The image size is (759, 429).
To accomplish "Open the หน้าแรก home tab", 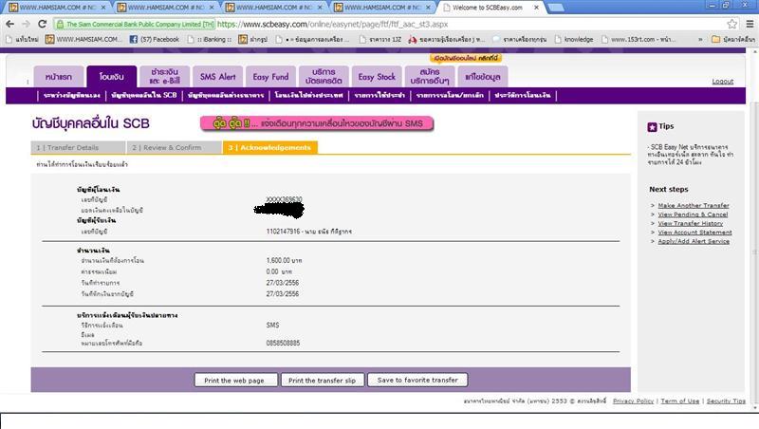I will point(59,77).
